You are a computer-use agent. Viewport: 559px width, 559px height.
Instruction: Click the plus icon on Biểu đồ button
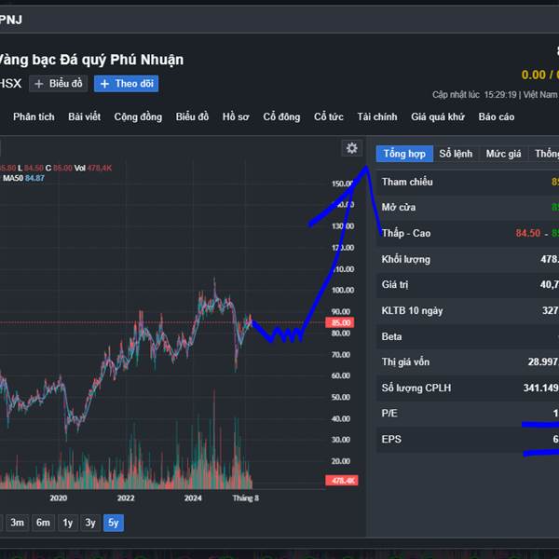tap(39, 84)
